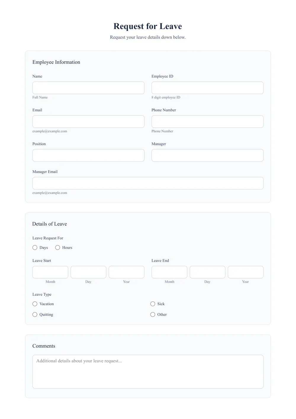Click the Manager input field
The width and height of the screenshot is (296, 419).
click(207, 155)
